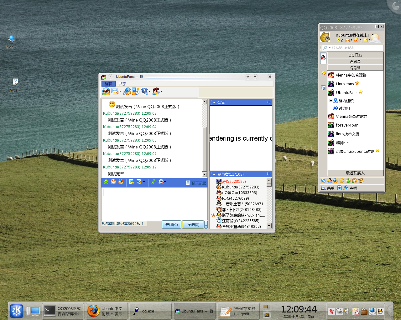Click the first icon in QQ2008 bottom toolbar

pyautogui.click(x=323, y=181)
